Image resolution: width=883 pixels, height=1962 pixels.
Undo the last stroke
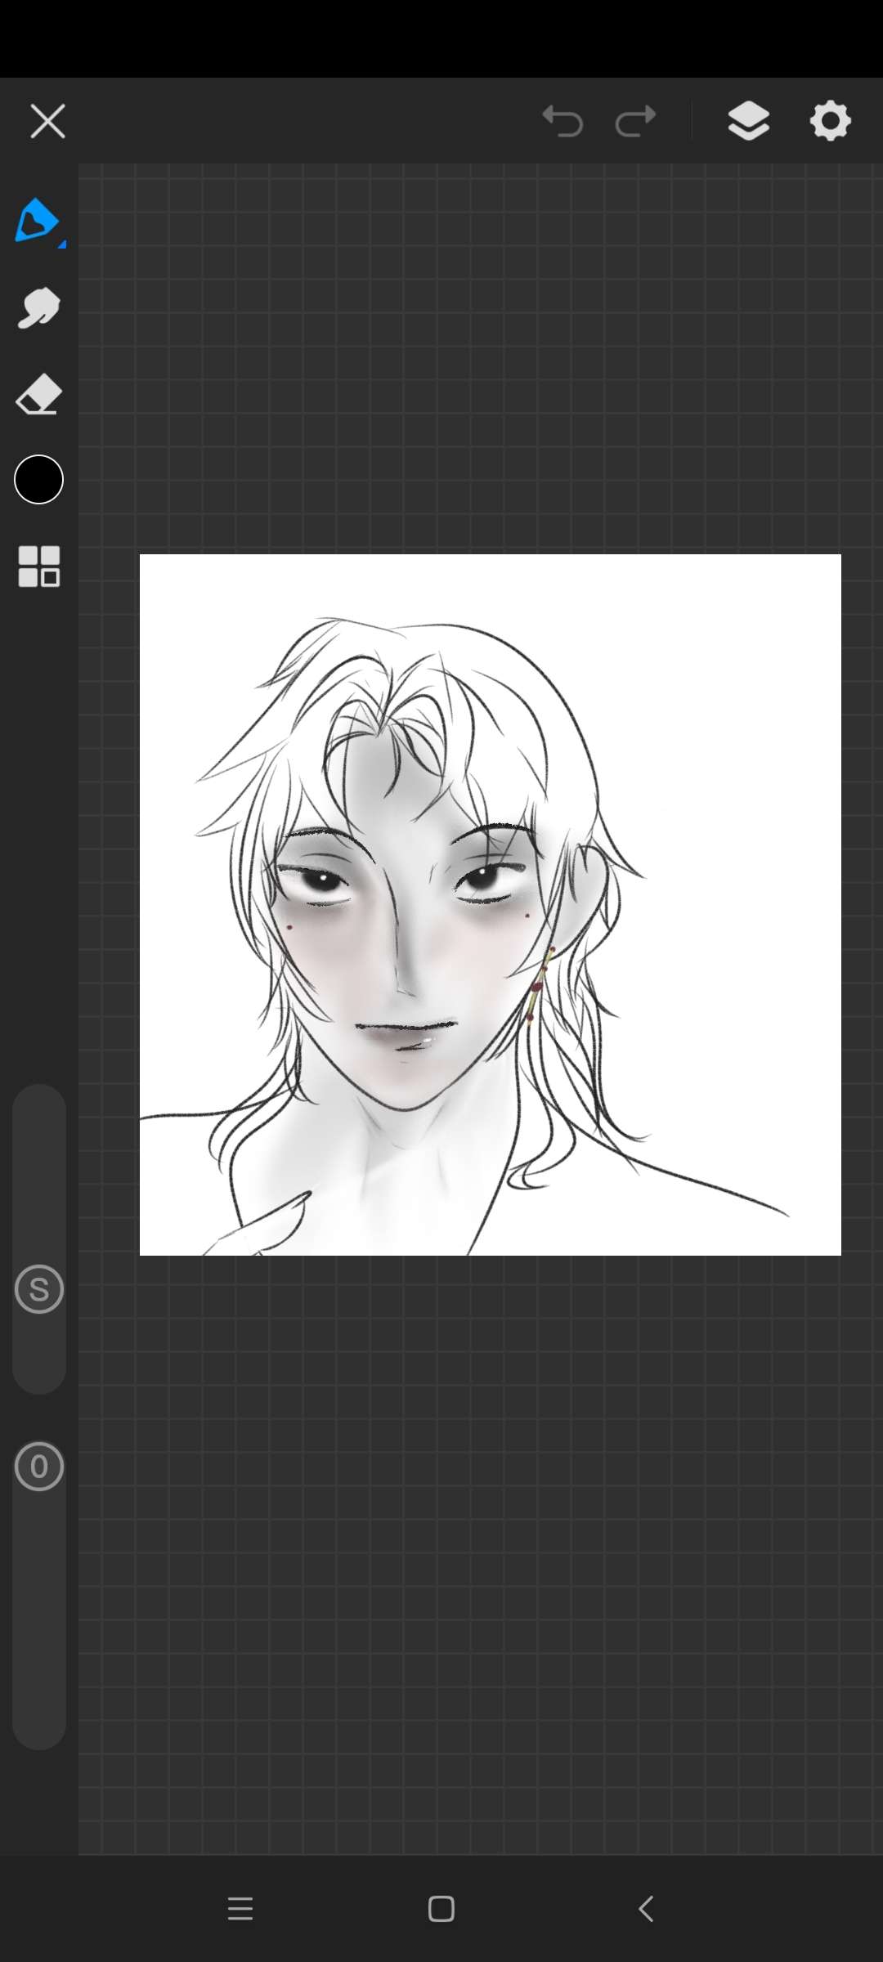pos(563,122)
